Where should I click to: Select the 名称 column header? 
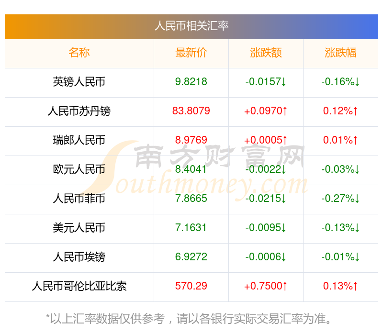click(x=79, y=53)
